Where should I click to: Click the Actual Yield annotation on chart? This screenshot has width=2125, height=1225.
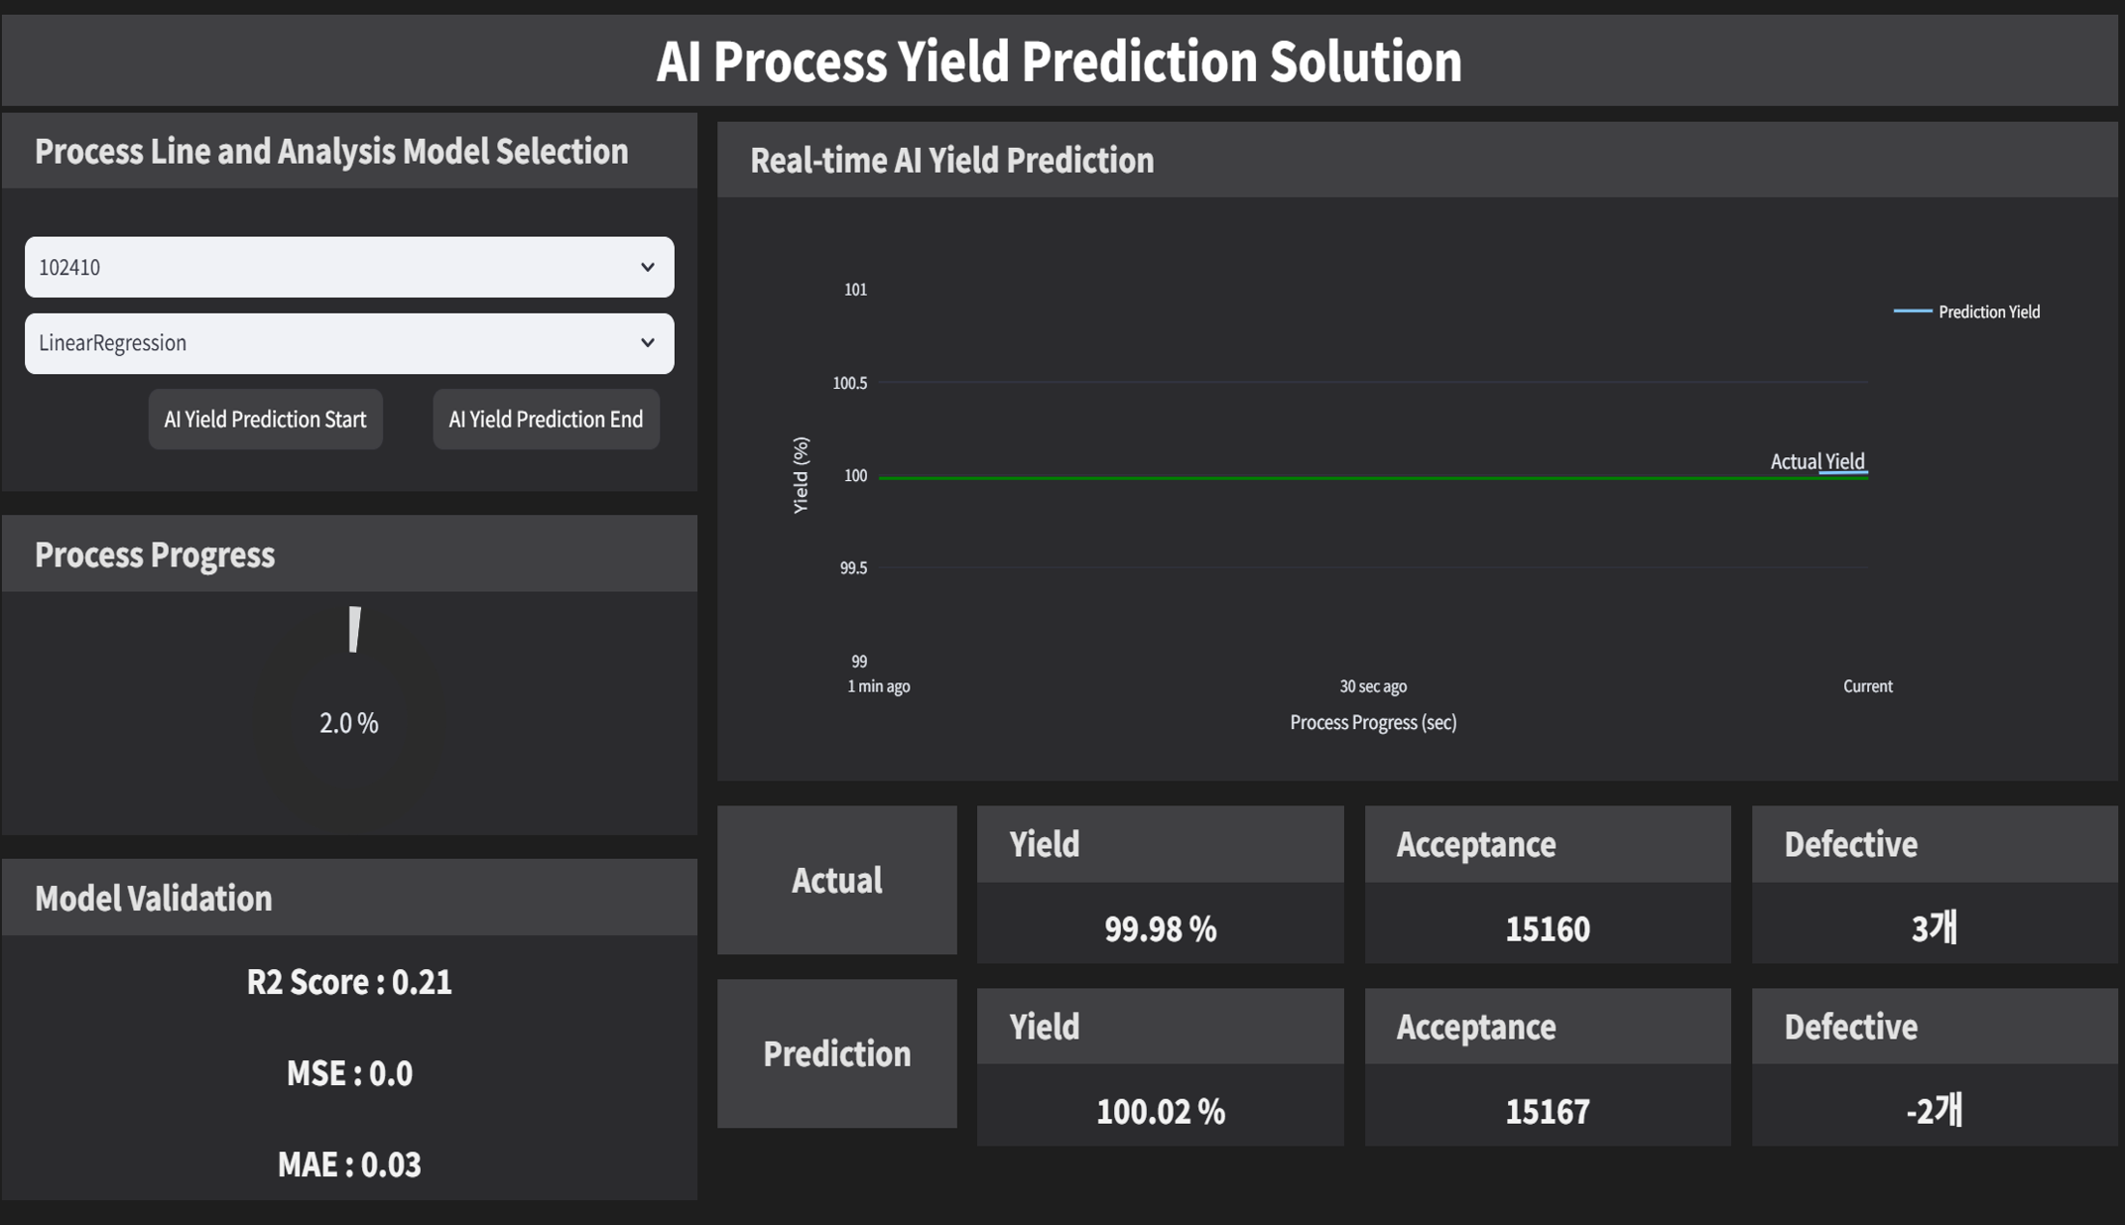pyautogui.click(x=1816, y=461)
